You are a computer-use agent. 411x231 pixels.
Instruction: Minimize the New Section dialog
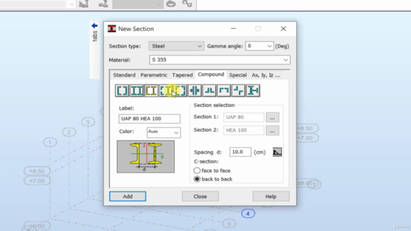coord(233,28)
